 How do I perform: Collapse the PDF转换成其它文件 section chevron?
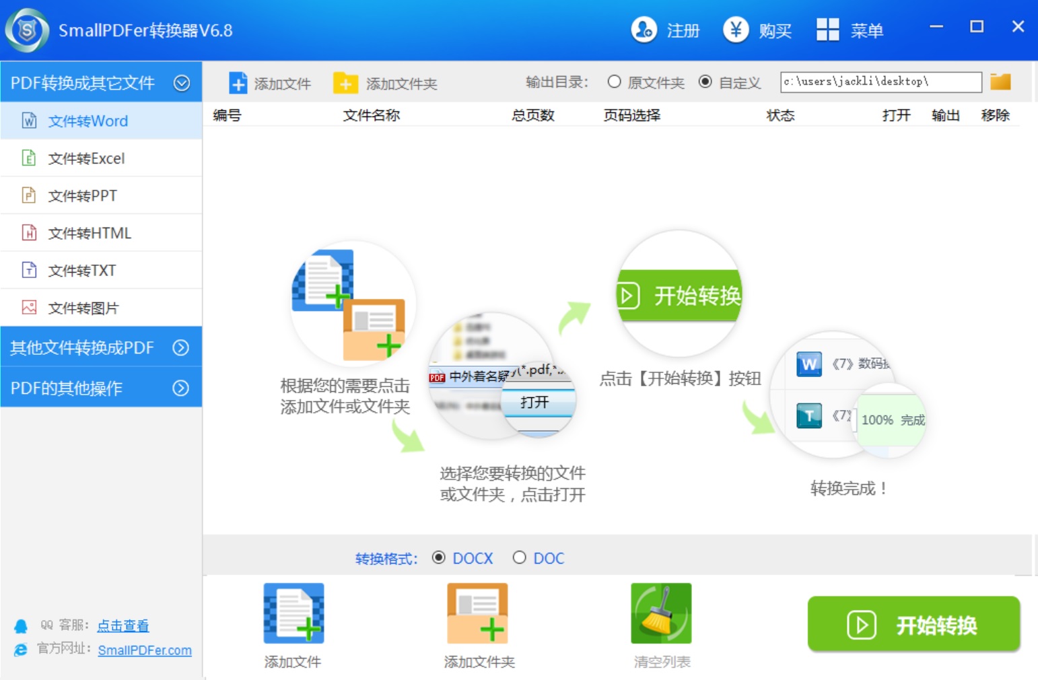click(x=182, y=83)
